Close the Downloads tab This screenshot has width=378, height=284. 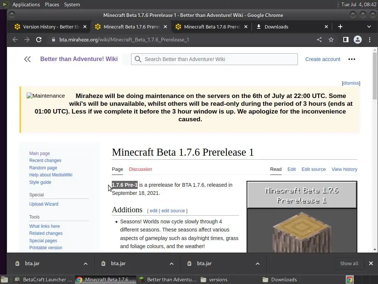(326, 27)
